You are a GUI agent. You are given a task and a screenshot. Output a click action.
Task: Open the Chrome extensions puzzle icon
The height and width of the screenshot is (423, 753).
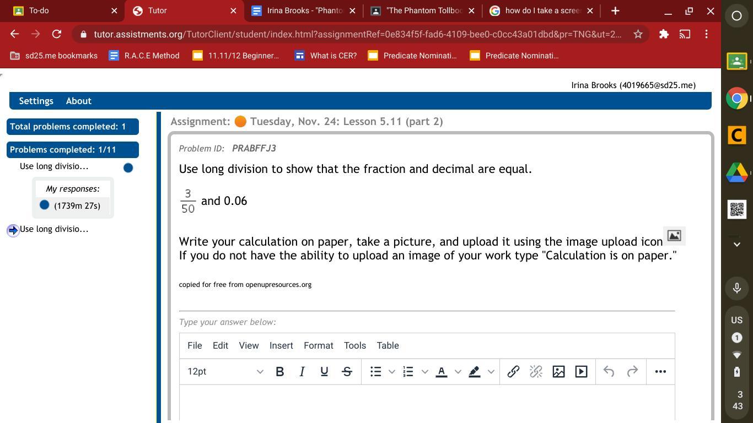pyautogui.click(x=664, y=34)
